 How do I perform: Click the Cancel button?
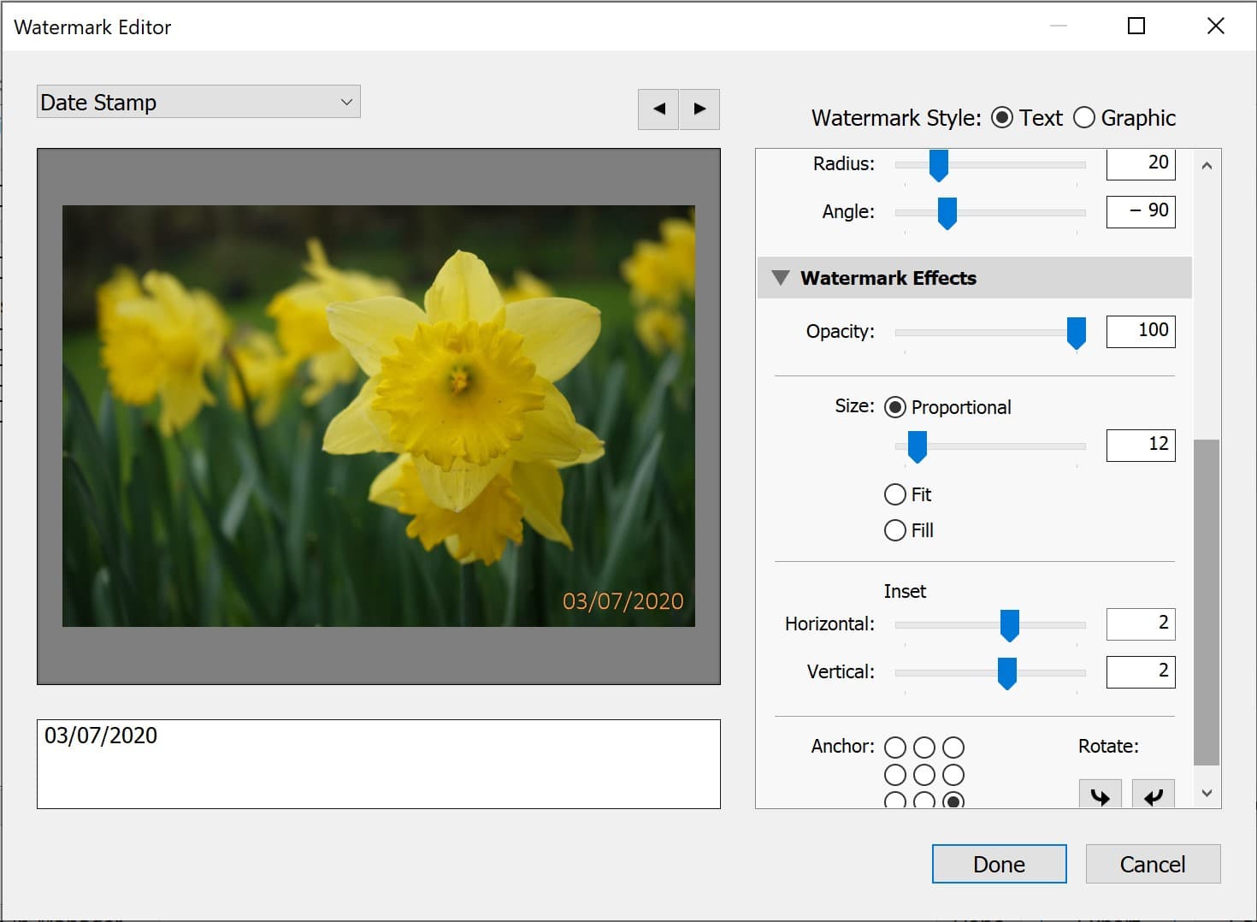[1153, 864]
